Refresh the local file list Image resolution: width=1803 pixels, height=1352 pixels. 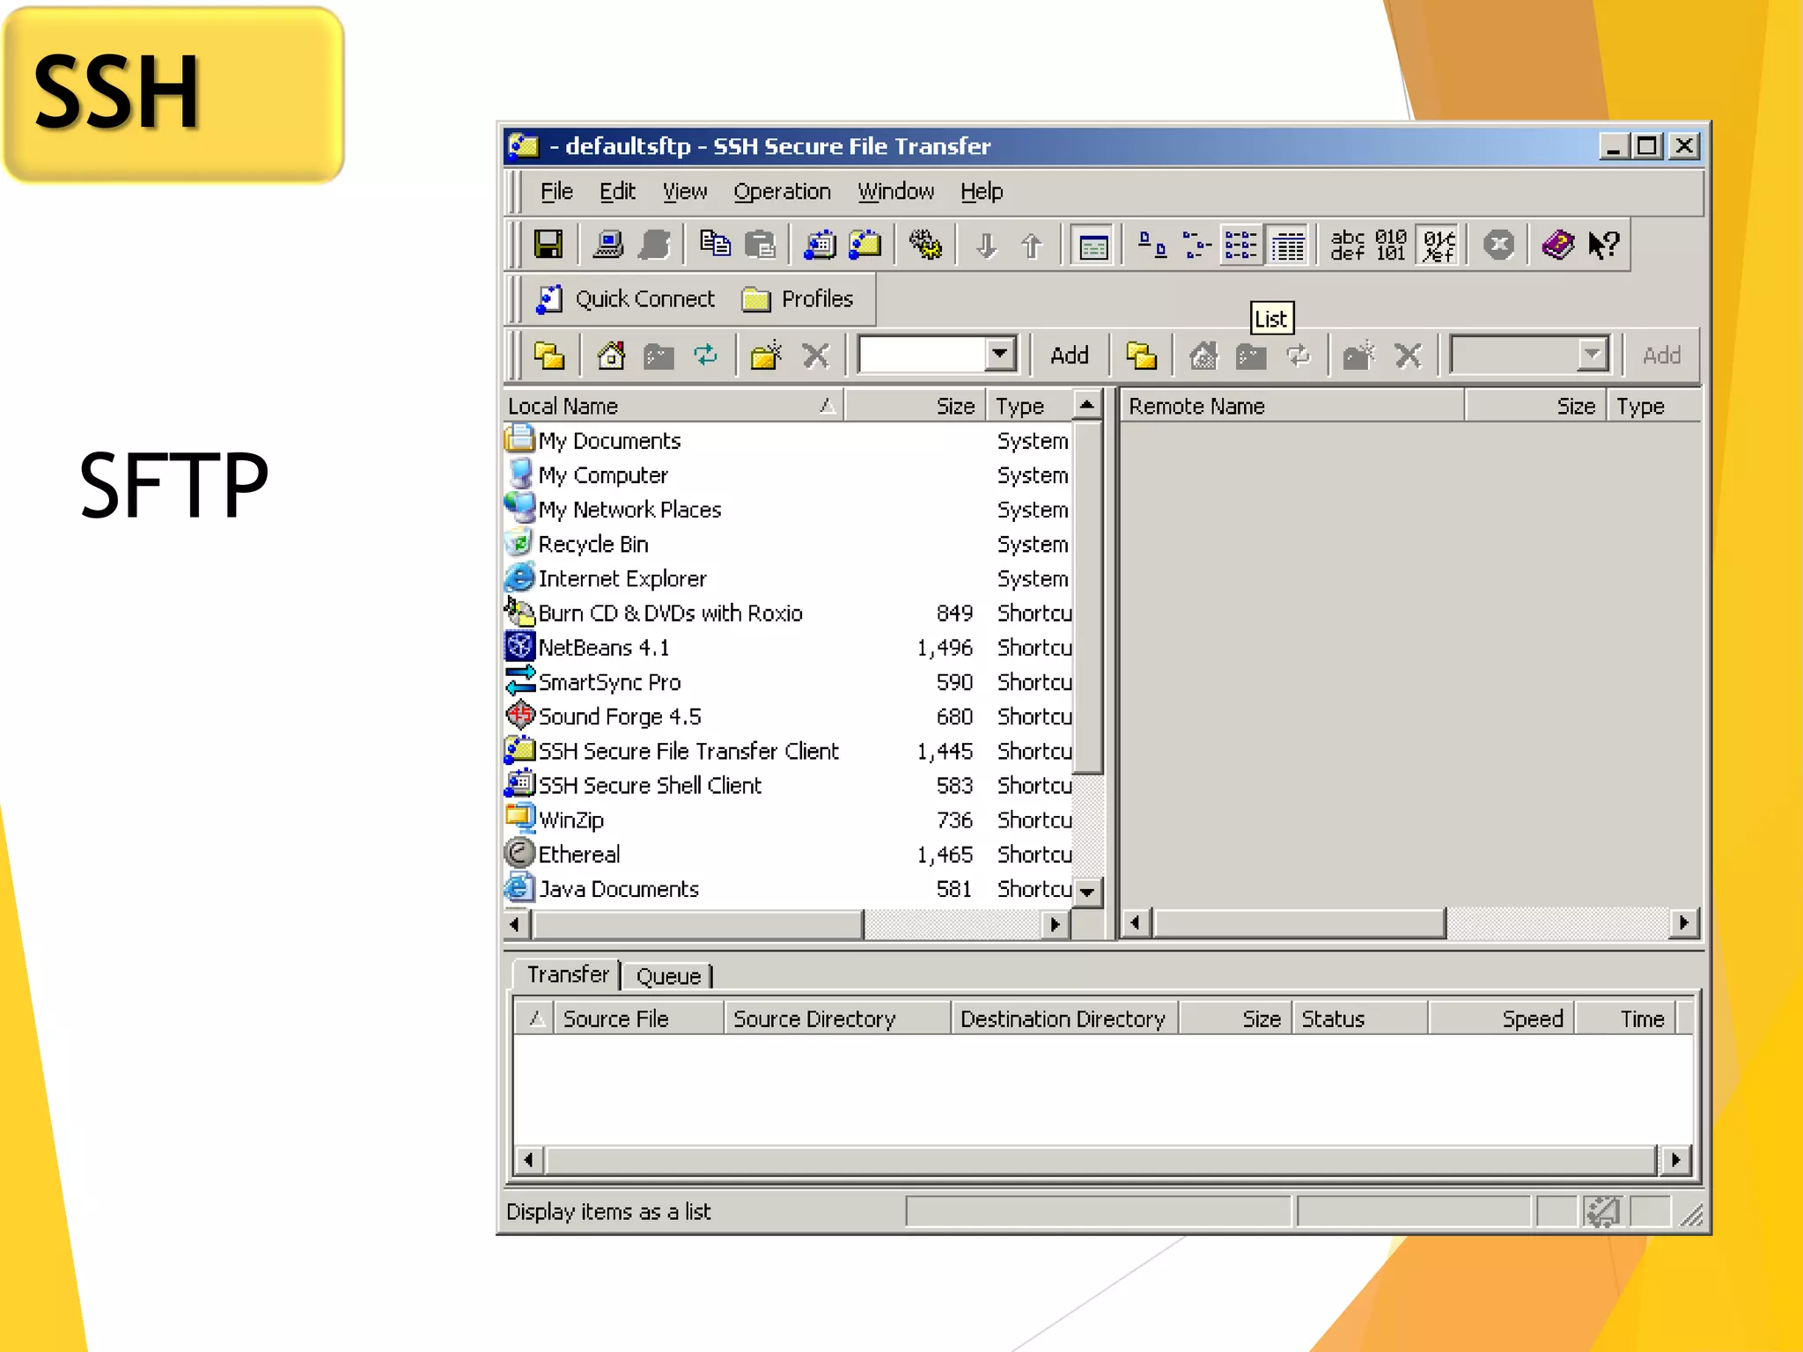706,356
